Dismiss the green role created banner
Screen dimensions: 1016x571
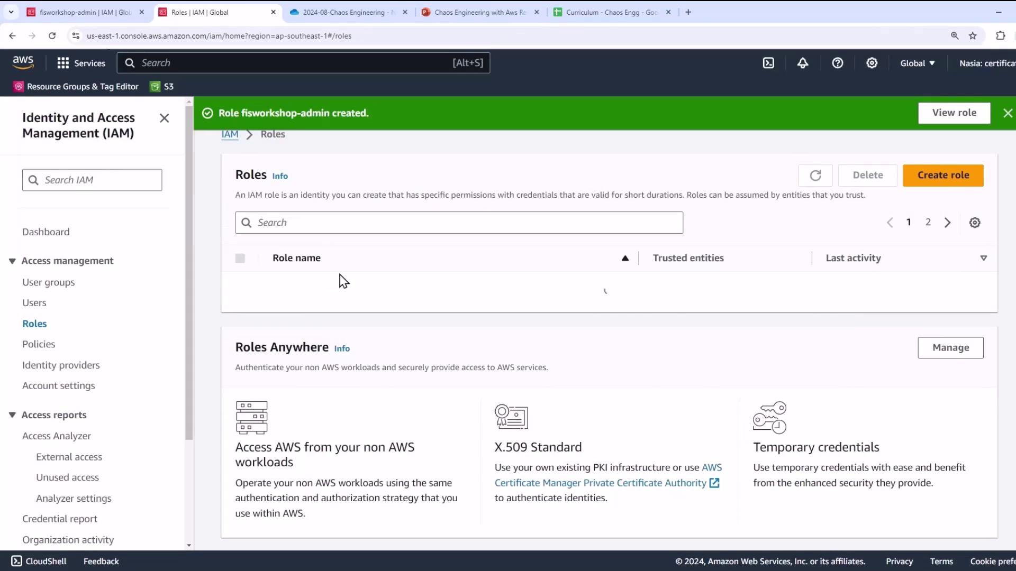click(x=1008, y=113)
